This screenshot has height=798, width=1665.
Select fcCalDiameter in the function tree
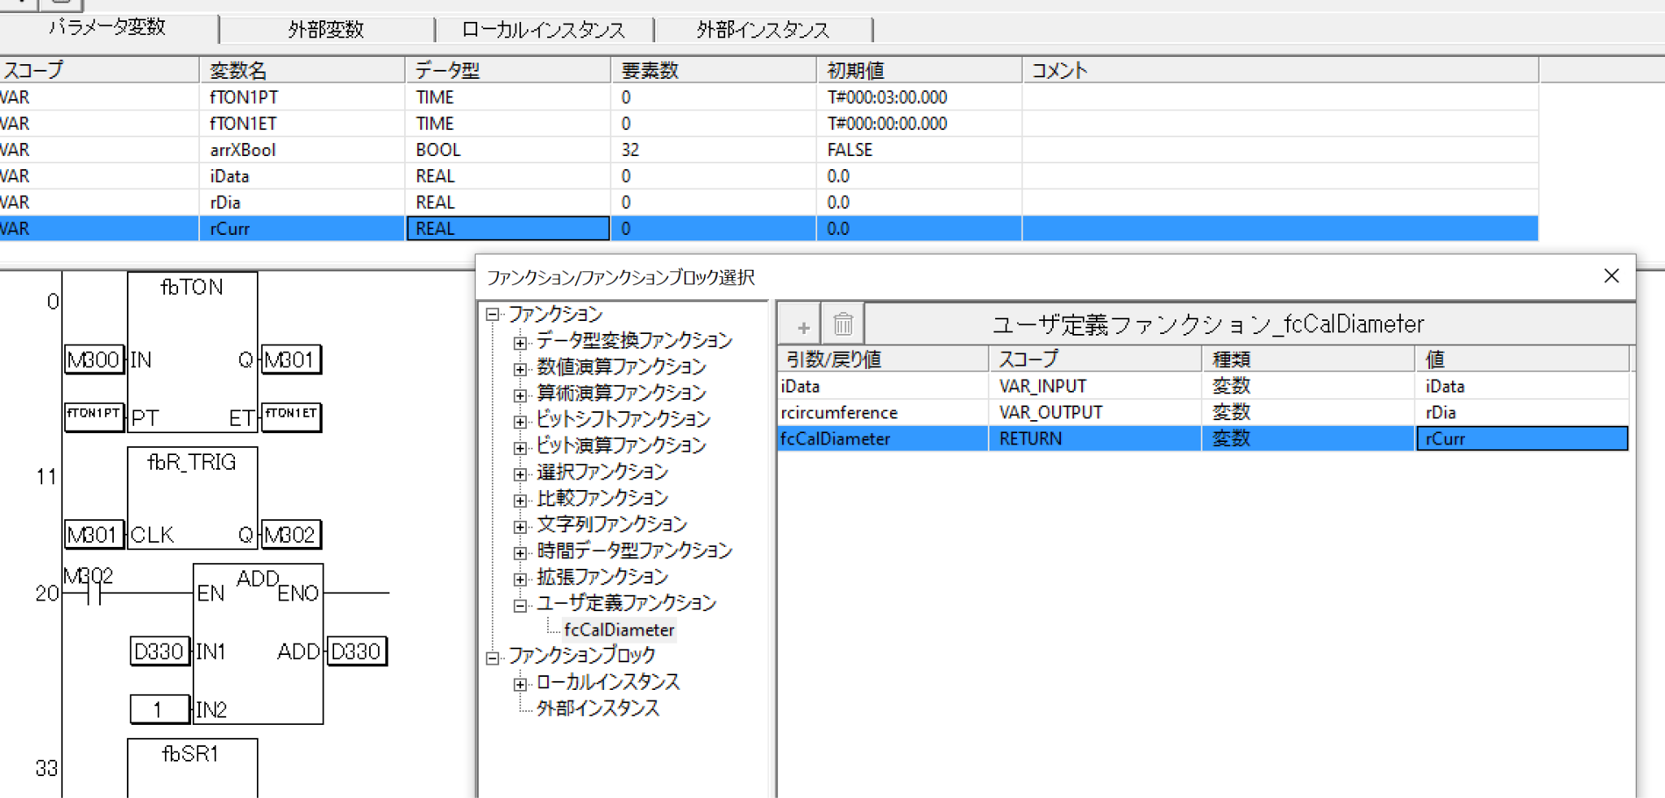coord(619,630)
